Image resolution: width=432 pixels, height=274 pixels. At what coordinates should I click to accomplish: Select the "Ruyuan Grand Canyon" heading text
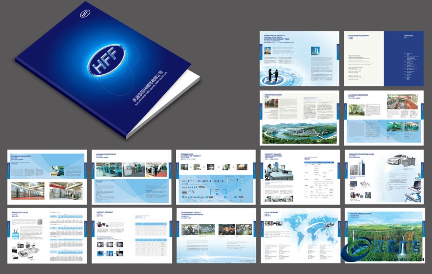pyautogui.click(x=361, y=214)
